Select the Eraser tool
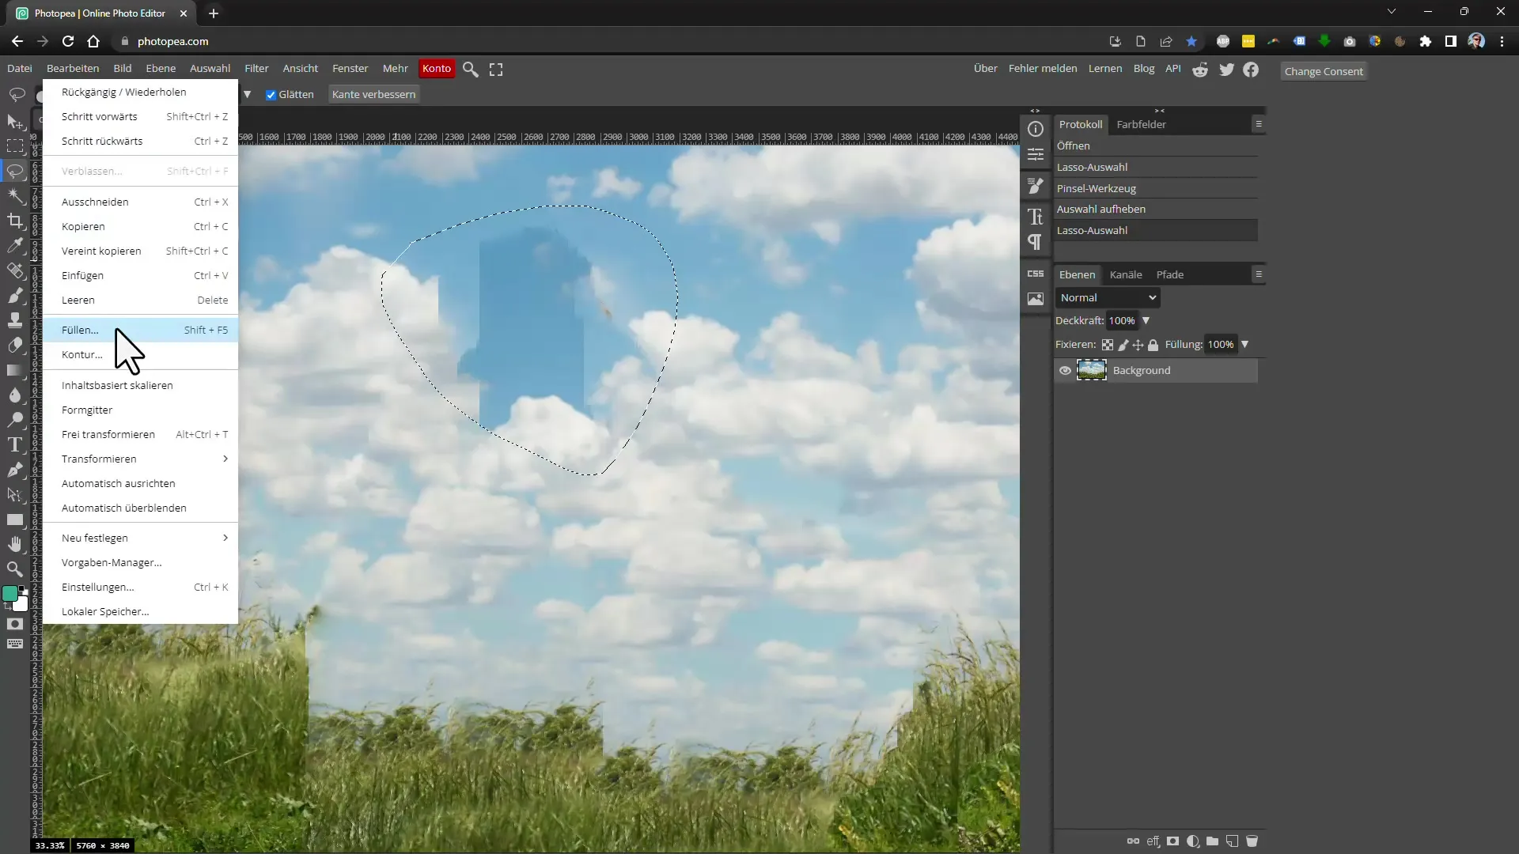The image size is (1519, 854). pyautogui.click(x=15, y=345)
